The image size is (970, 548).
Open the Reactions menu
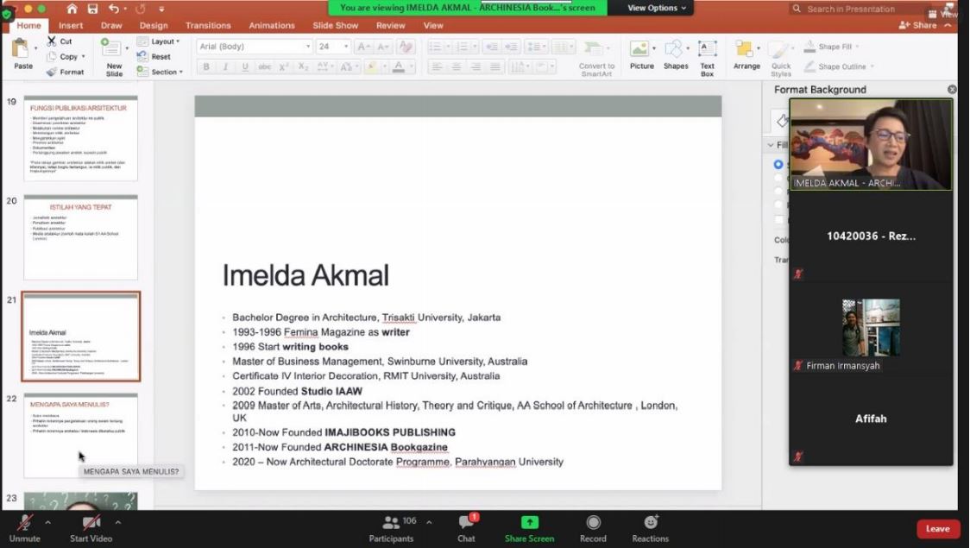pos(650,523)
